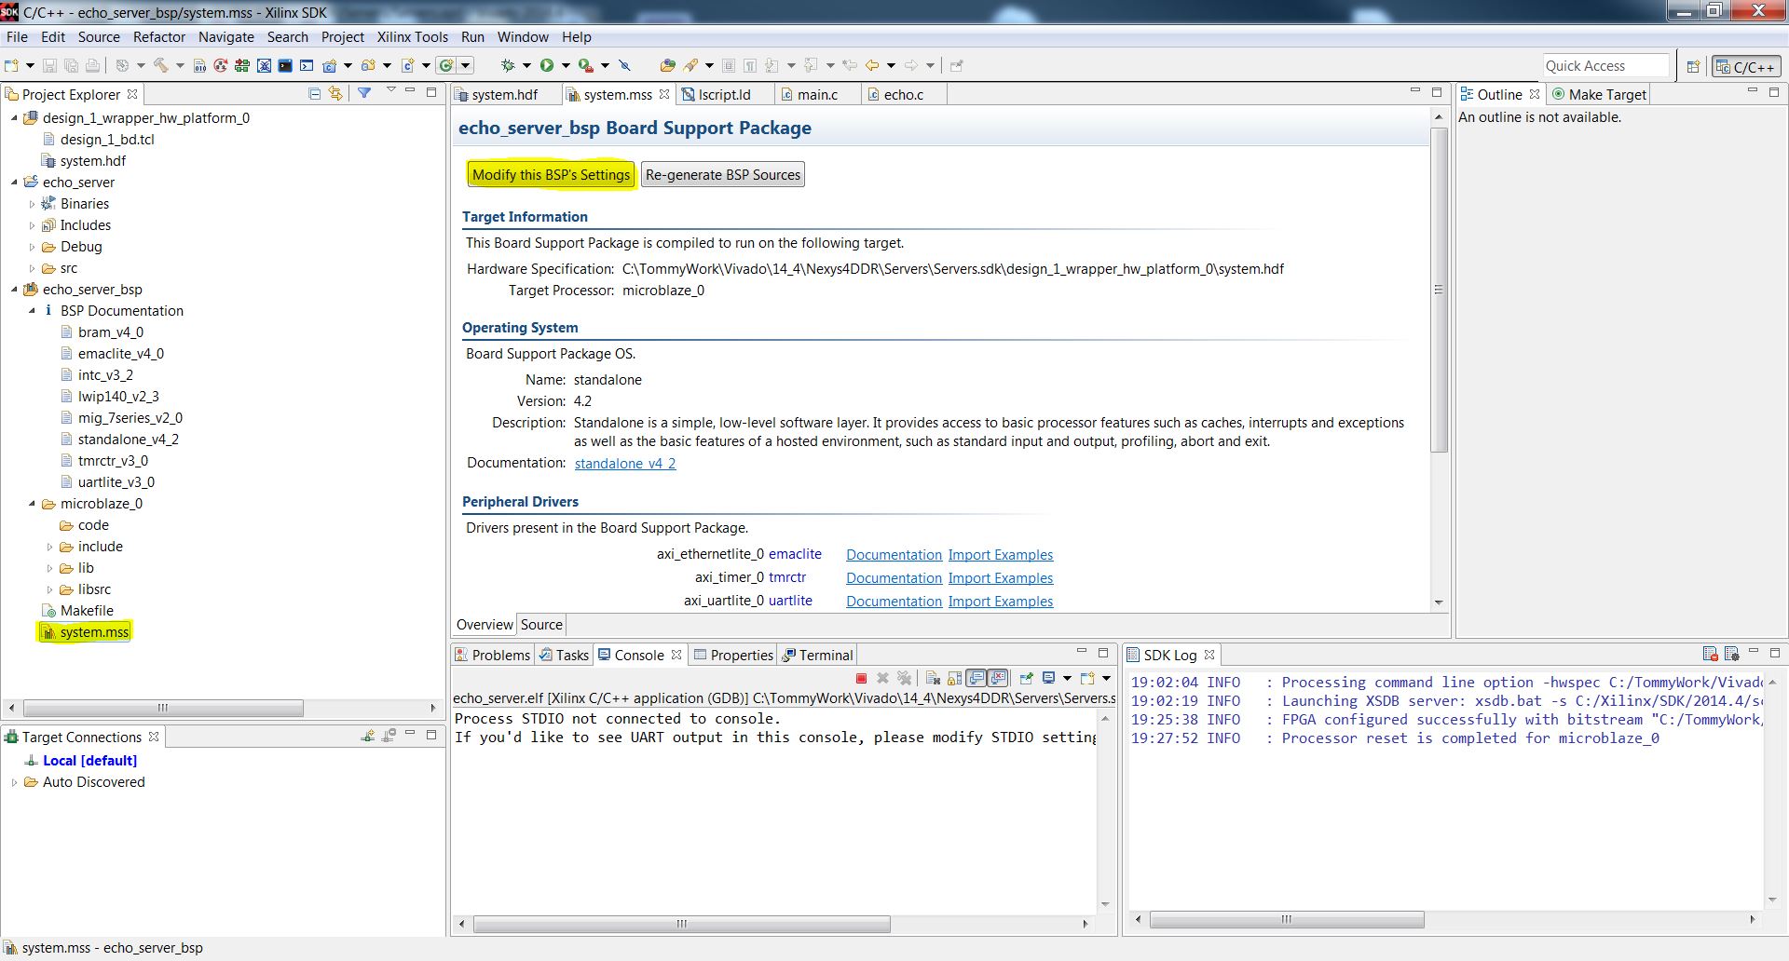Click the BSP editor vertical scrollbar thumb
The width and height of the screenshot is (1789, 961).
click(x=1439, y=290)
